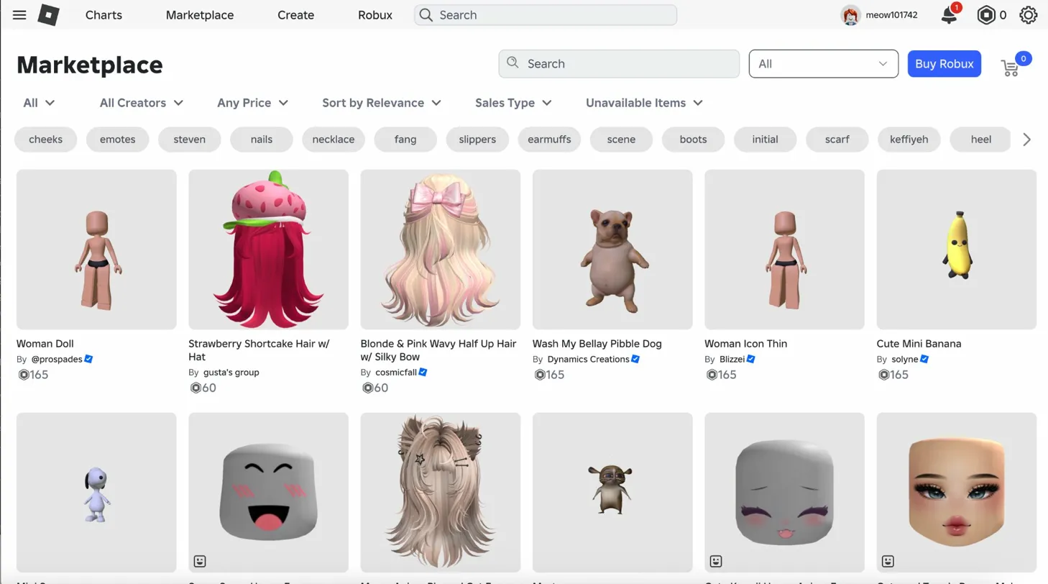Open the hamburger navigation menu
This screenshot has height=584, width=1048.
[x=19, y=14]
